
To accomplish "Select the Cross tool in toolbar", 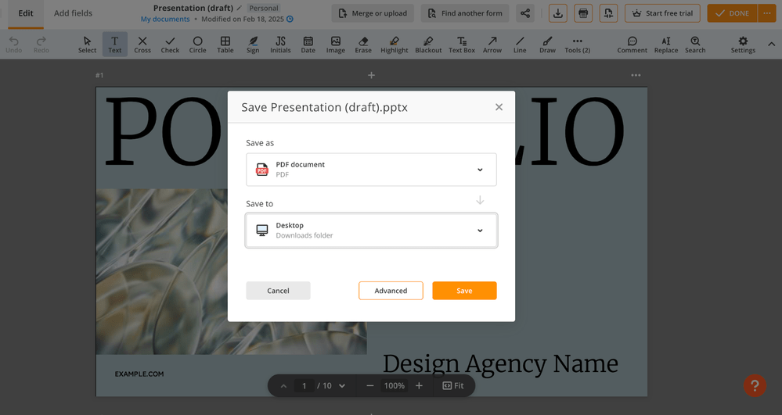I will 142,45.
